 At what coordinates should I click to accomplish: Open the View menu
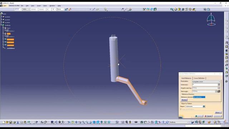point(33,6)
